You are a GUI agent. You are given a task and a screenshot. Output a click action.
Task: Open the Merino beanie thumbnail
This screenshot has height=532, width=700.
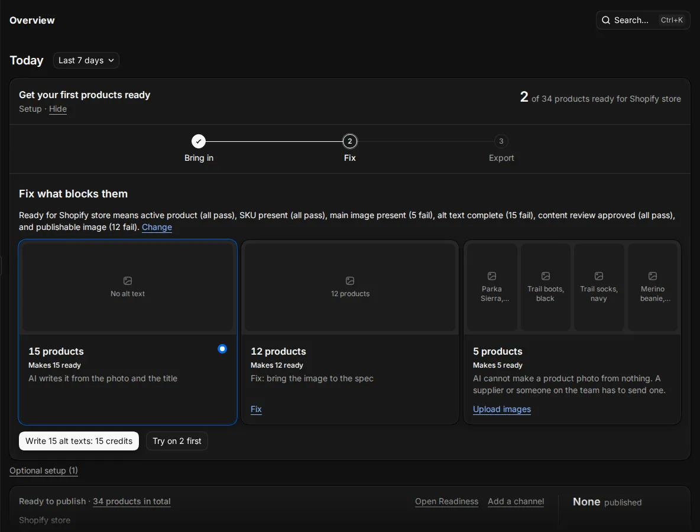(653, 287)
